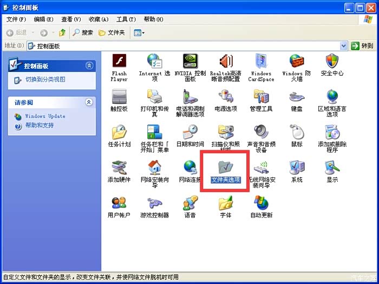Click the forward arrow toolbar button

coord(44,32)
